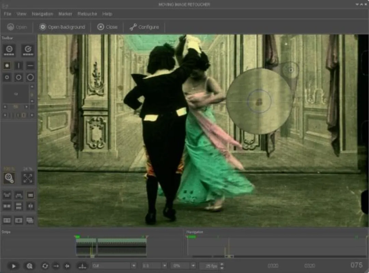
Task: Click the marker baseline icon
Action: [82, 266]
